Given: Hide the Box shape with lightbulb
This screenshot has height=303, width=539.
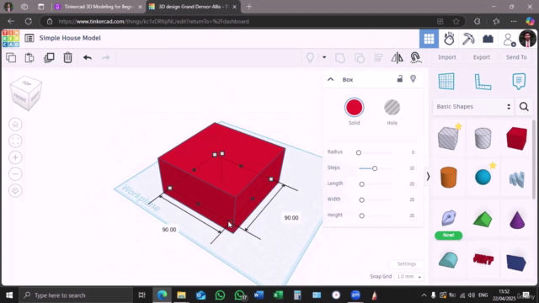Looking at the screenshot, I should point(414,79).
